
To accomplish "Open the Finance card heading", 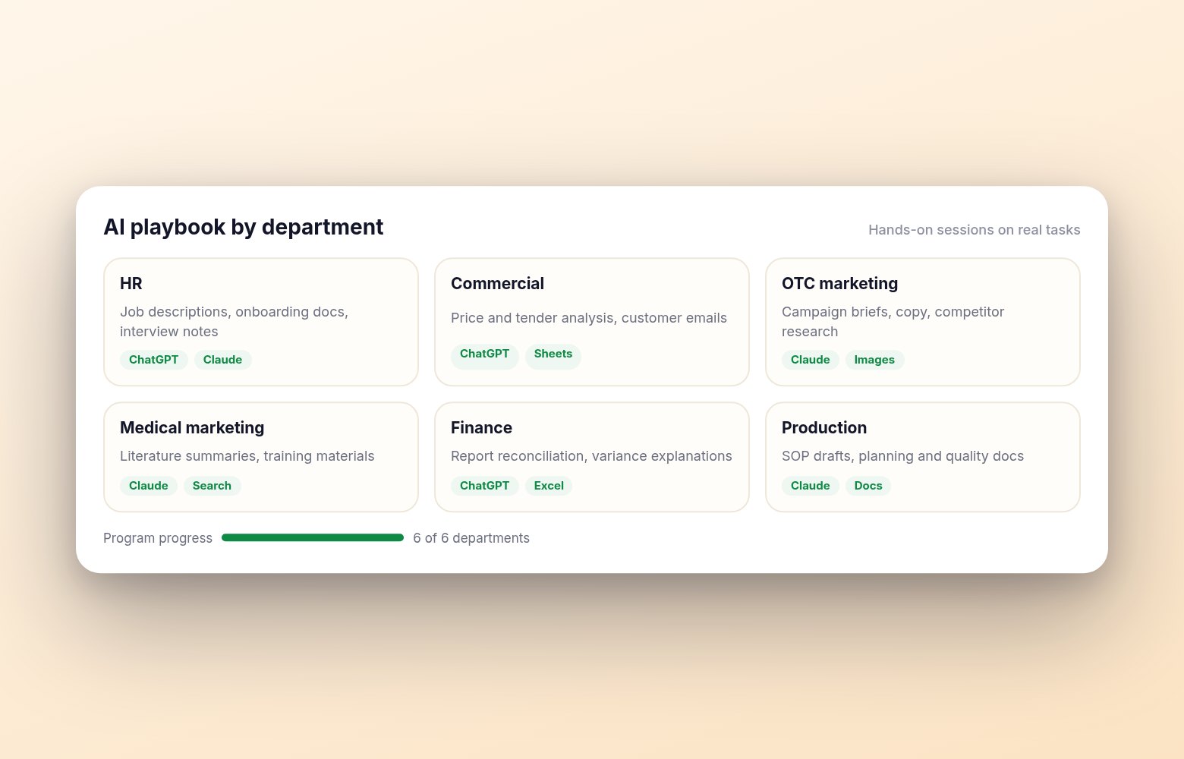I will click(x=481, y=427).
